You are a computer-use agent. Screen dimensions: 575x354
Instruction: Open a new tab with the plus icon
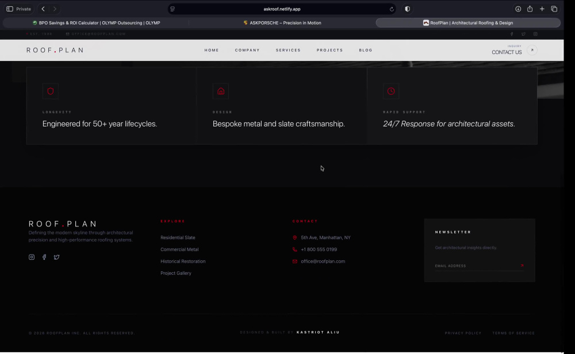point(542,9)
